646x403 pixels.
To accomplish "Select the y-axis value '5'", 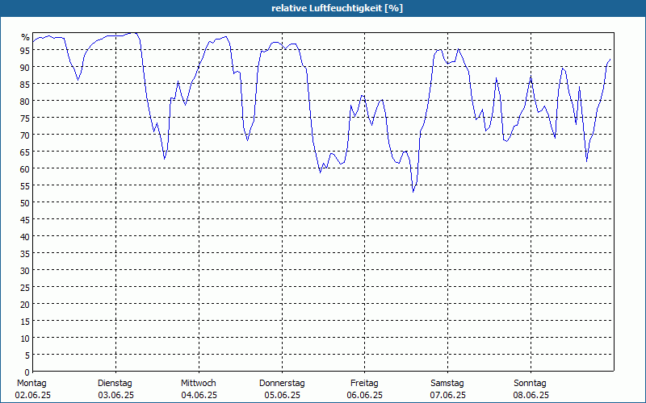I will [x=27, y=355].
